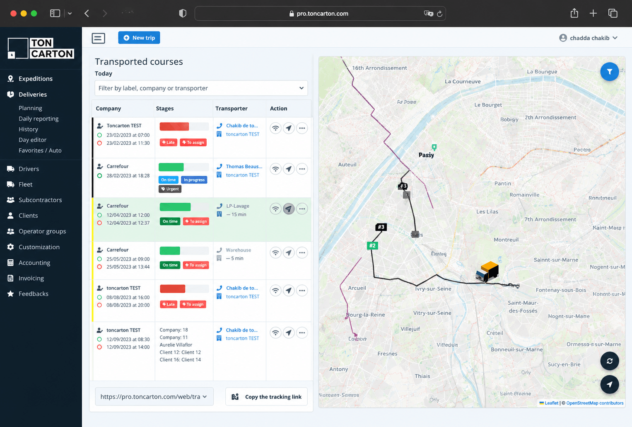Select Planning under Deliveries
Image resolution: width=632 pixels, height=427 pixels.
(30, 108)
